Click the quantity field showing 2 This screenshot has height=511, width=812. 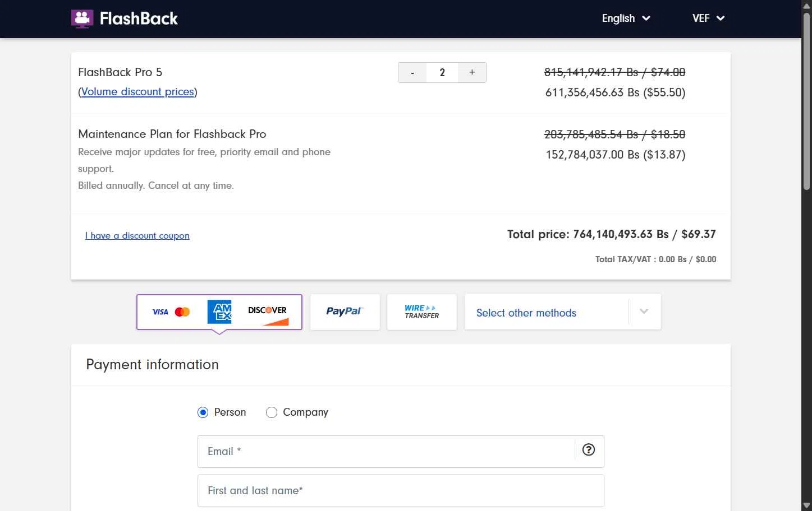click(x=442, y=72)
